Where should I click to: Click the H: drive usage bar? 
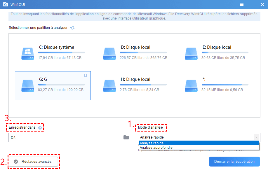(x=143, y=85)
